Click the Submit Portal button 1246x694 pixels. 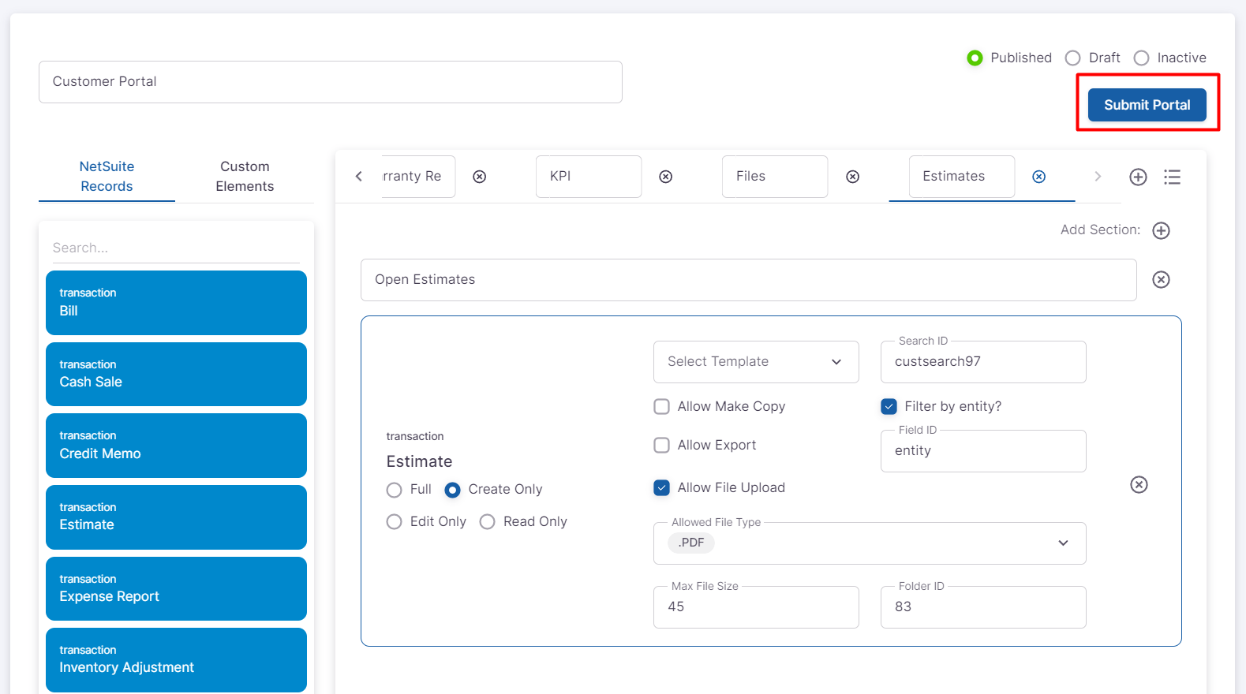pyautogui.click(x=1147, y=105)
